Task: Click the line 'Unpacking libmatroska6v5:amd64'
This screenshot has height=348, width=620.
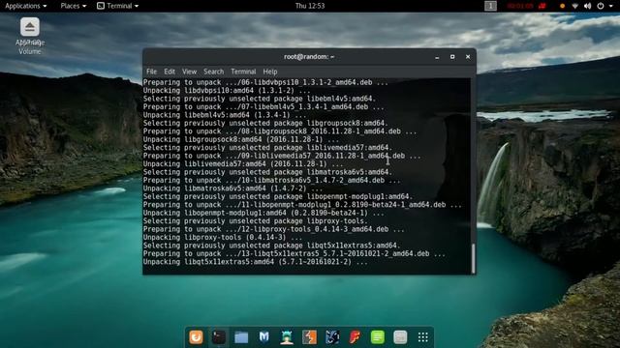Action: [x=232, y=188]
